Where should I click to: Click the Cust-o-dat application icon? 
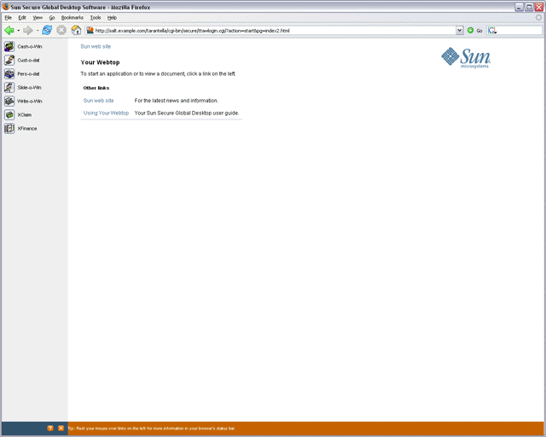pyautogui.click(x=9, y=60)
